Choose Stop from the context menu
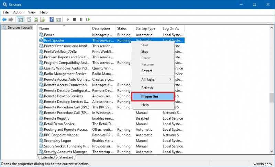 pyautogui.click(x=153, y=51)
